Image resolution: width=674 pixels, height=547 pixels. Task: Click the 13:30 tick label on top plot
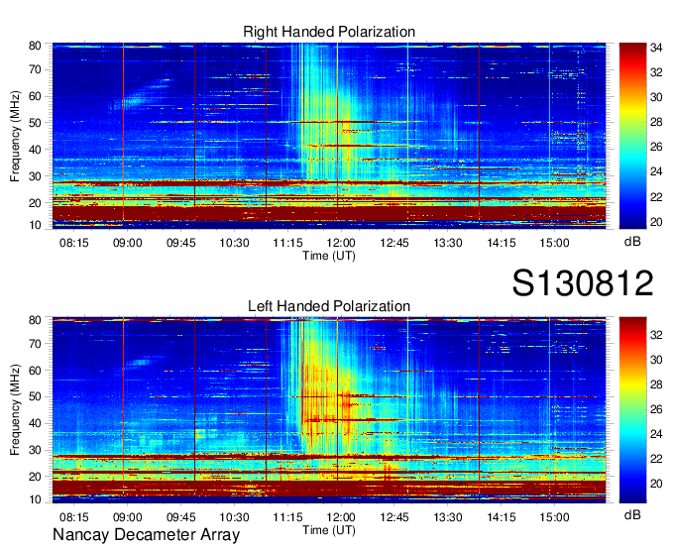448,243
